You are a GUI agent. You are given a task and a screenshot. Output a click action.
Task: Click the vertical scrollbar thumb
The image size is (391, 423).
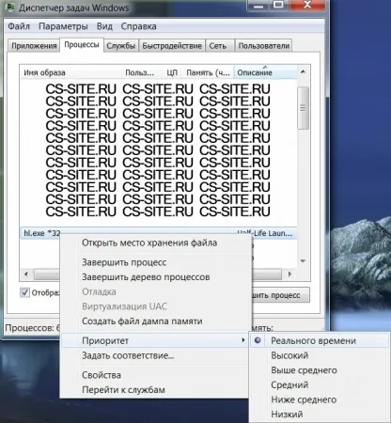[303, 108]
